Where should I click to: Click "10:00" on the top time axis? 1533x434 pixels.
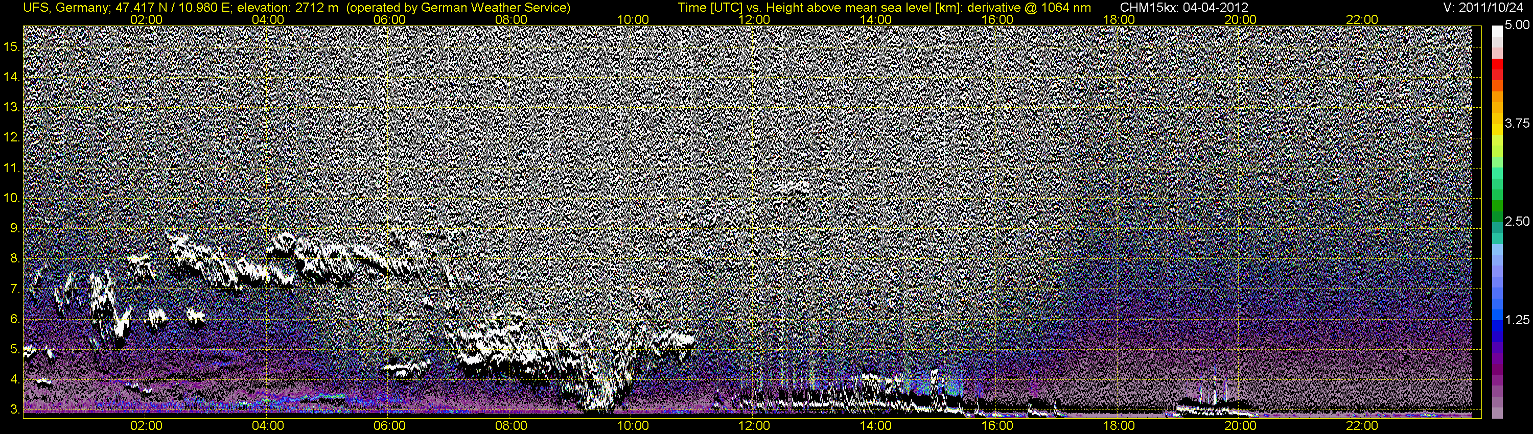pyautogui.click(x=633, y=19)
